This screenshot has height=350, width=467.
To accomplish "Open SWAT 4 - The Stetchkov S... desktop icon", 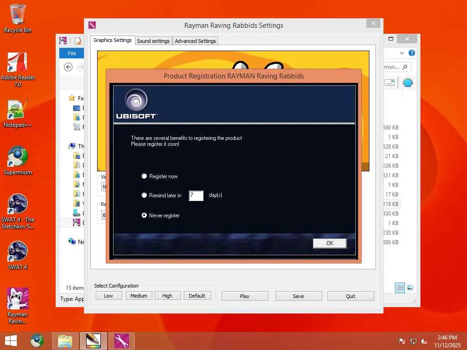I will [18, 211].
